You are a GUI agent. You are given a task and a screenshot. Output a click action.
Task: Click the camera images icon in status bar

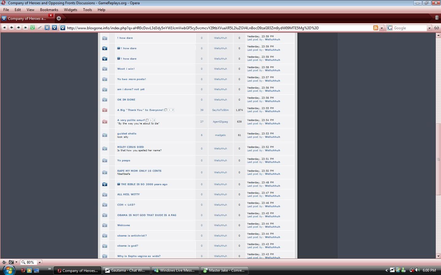pos(11,262)
